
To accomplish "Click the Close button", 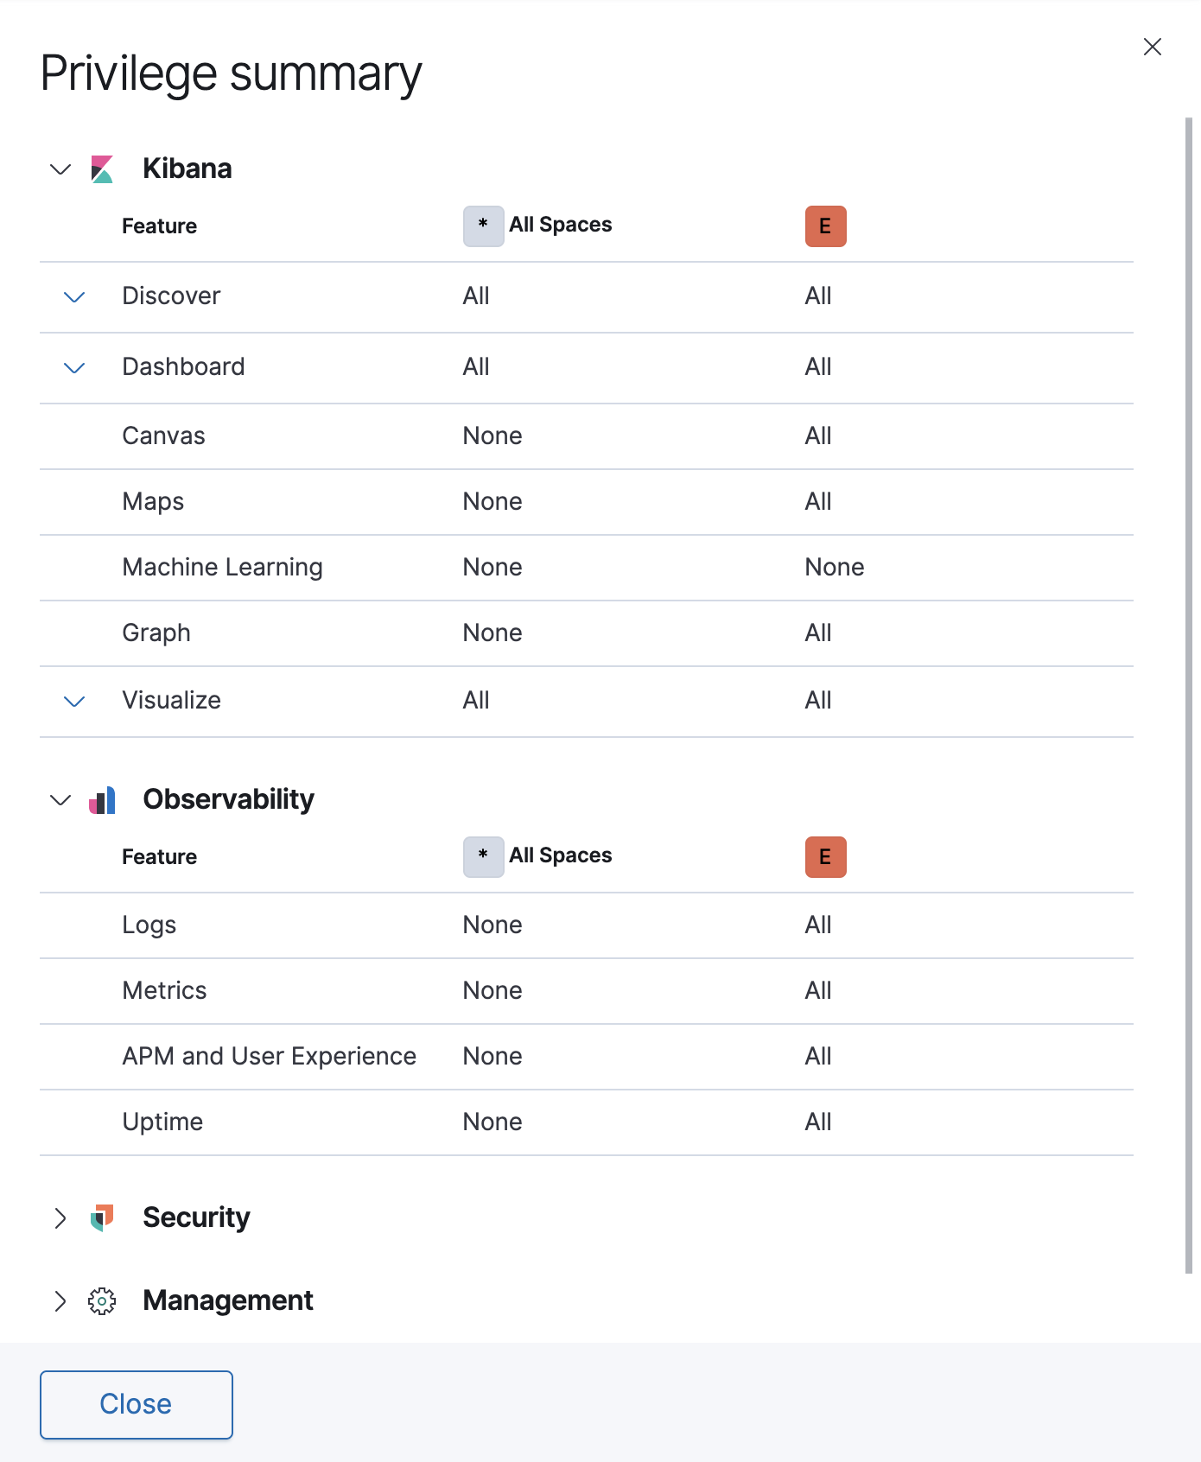I will [136, 1404].
